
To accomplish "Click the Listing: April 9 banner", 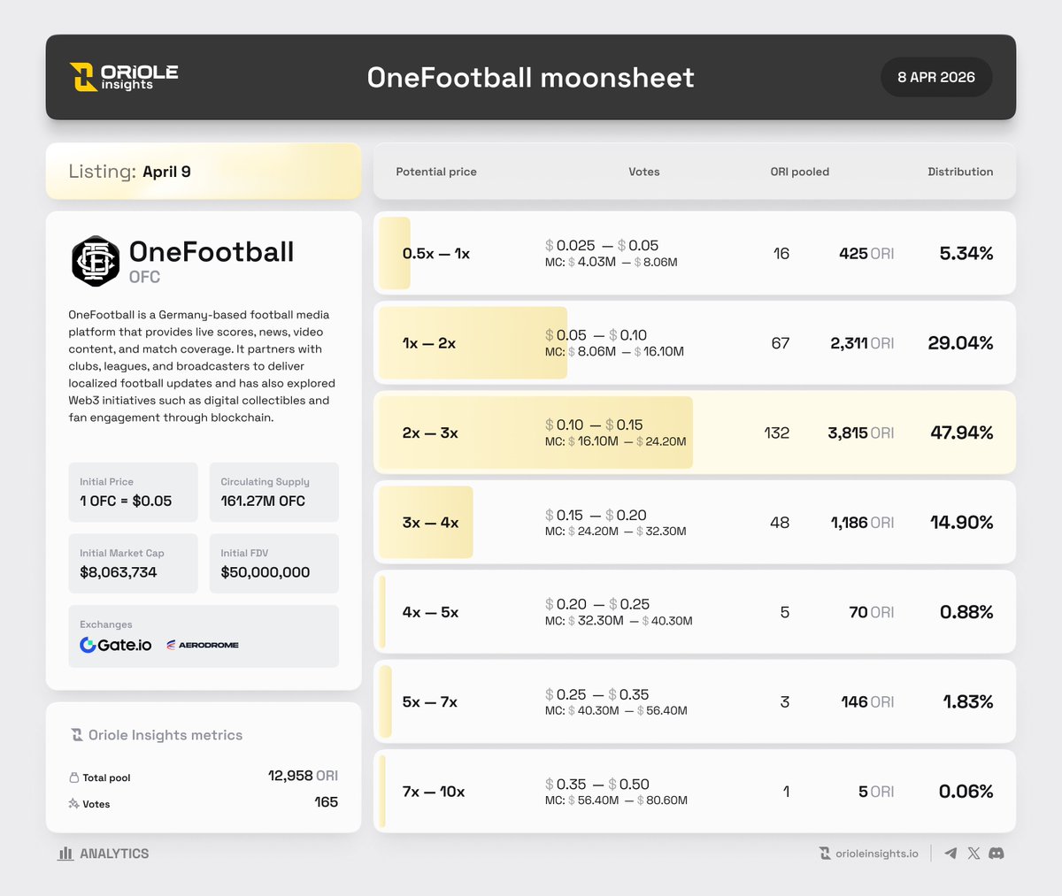I will coord(204,172).
